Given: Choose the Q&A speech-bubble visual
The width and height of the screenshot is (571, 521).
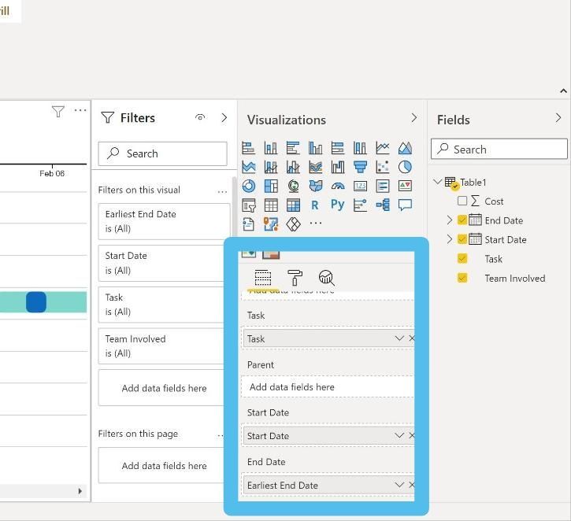Looking at the screenshot, I should 405,205.
